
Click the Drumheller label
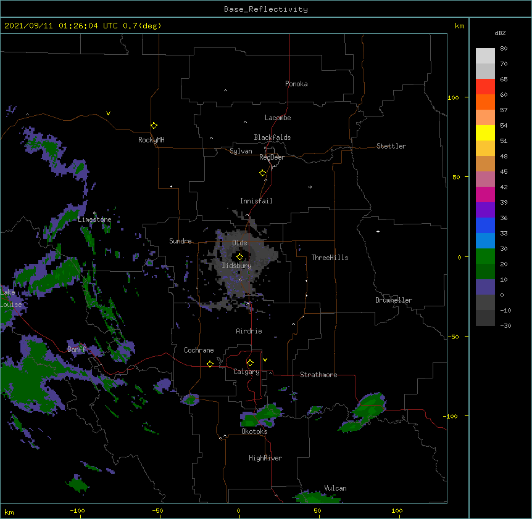[394, 300]
